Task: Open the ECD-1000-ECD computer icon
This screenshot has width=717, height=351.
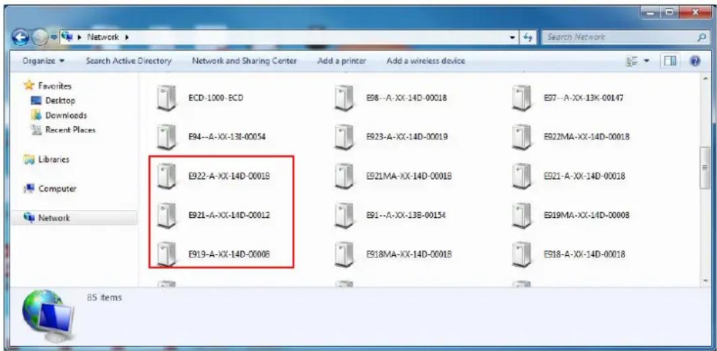Action: 166,98
